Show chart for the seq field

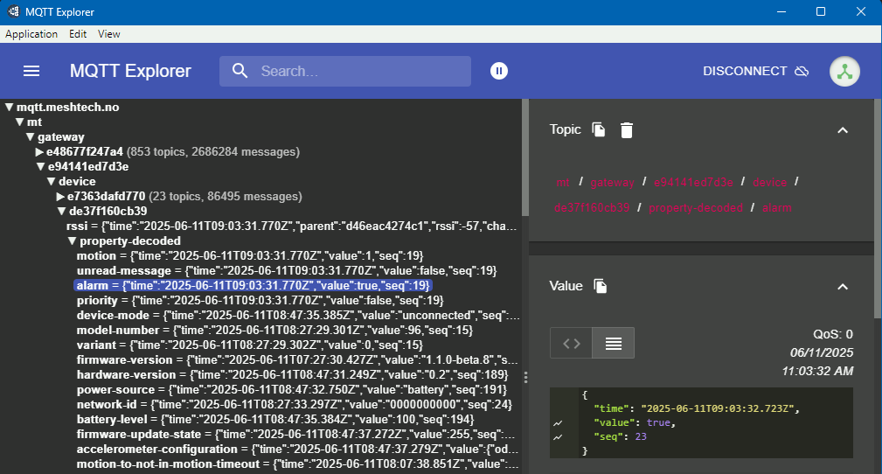557,436
